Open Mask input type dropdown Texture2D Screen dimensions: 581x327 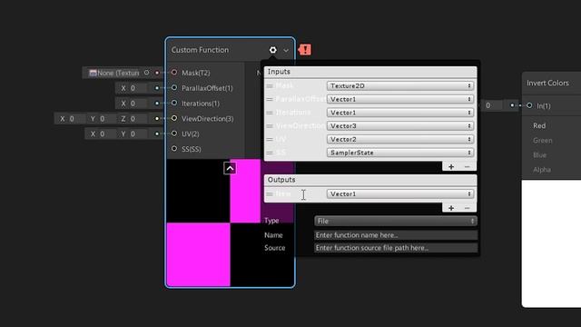click(400, 85)
